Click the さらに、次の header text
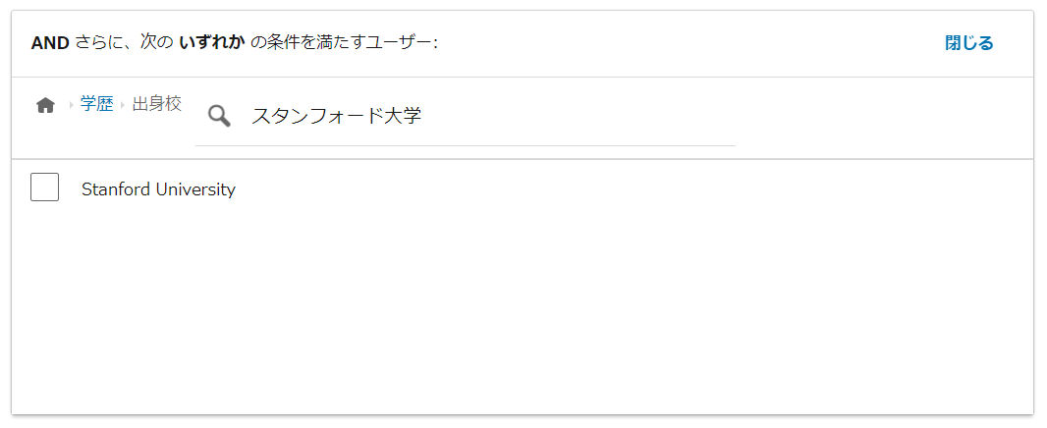 point(124,43)
